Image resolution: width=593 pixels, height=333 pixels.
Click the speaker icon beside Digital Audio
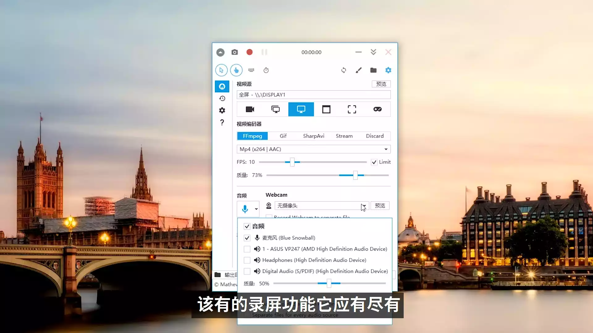pos(257,271)
